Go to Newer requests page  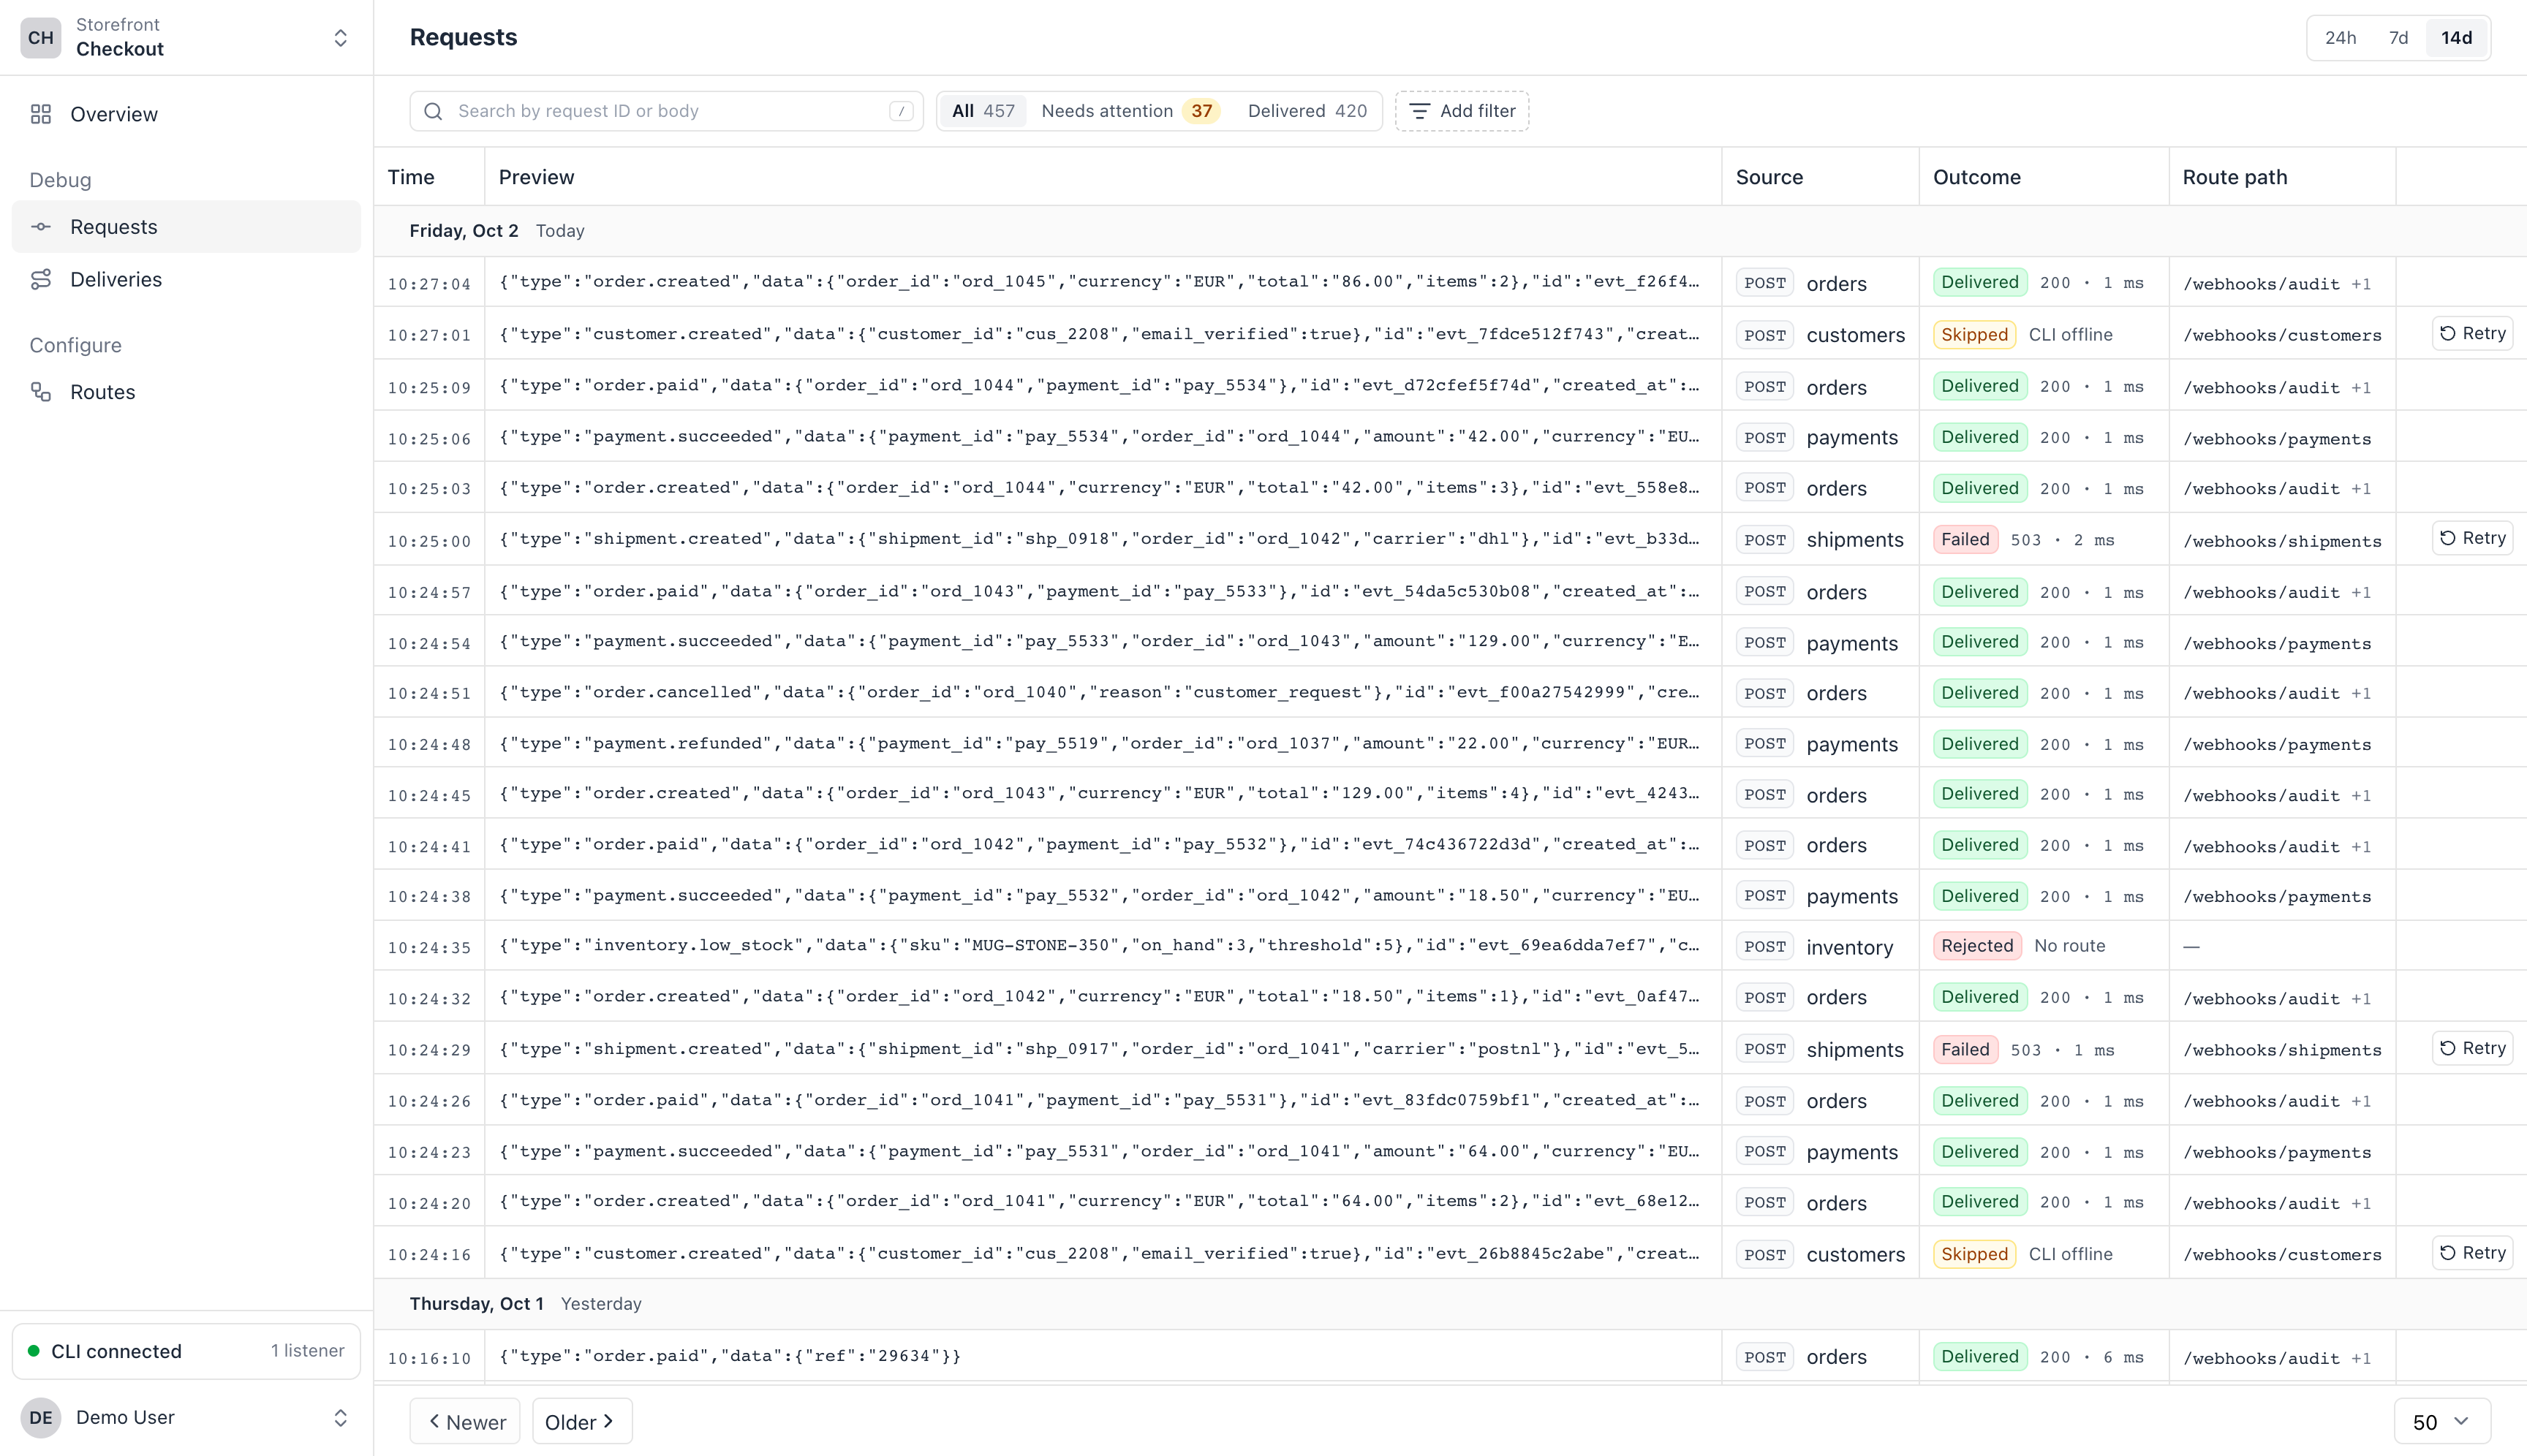[x=465, y=1421]
